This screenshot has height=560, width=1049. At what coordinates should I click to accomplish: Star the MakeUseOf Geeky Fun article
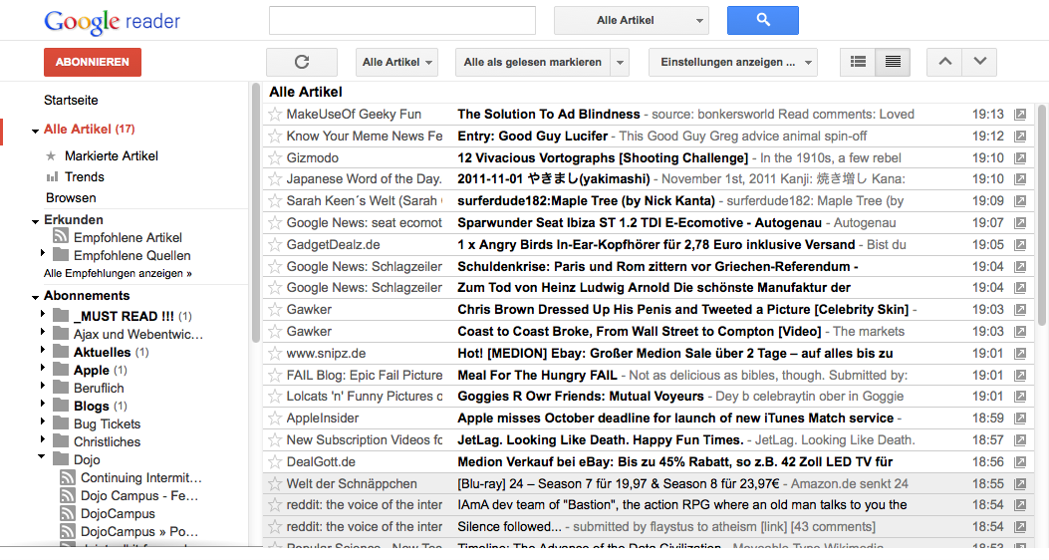[x=275, y=115]
